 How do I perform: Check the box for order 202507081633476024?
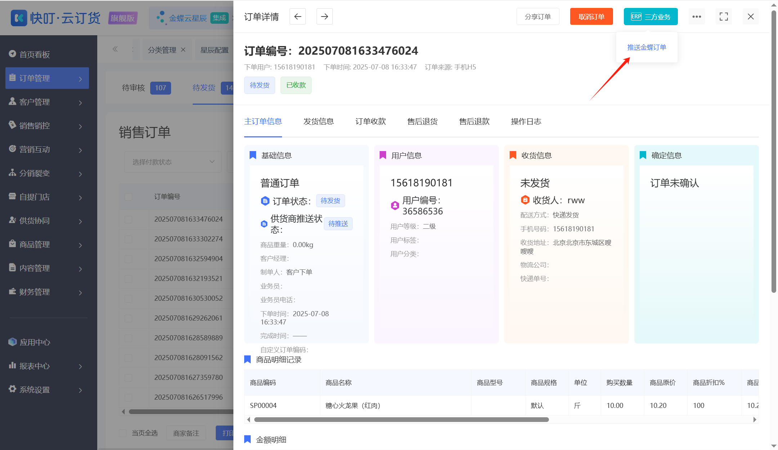129,219
